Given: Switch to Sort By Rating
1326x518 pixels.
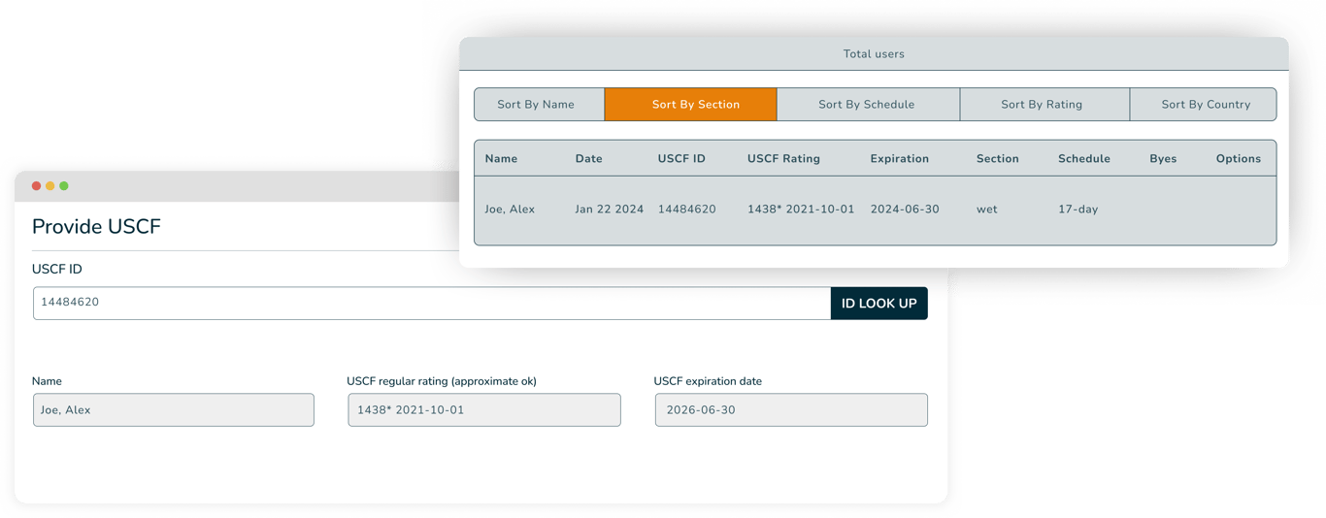Looking at the screenshot, I should point(1044,105).
